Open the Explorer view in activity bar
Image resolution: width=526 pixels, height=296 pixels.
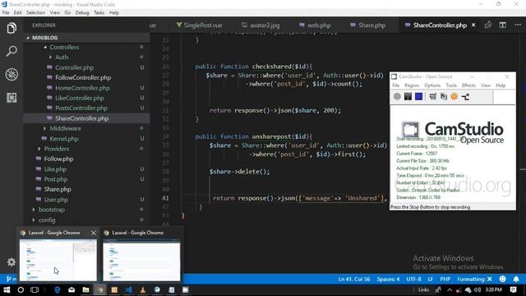click(12, 28)
